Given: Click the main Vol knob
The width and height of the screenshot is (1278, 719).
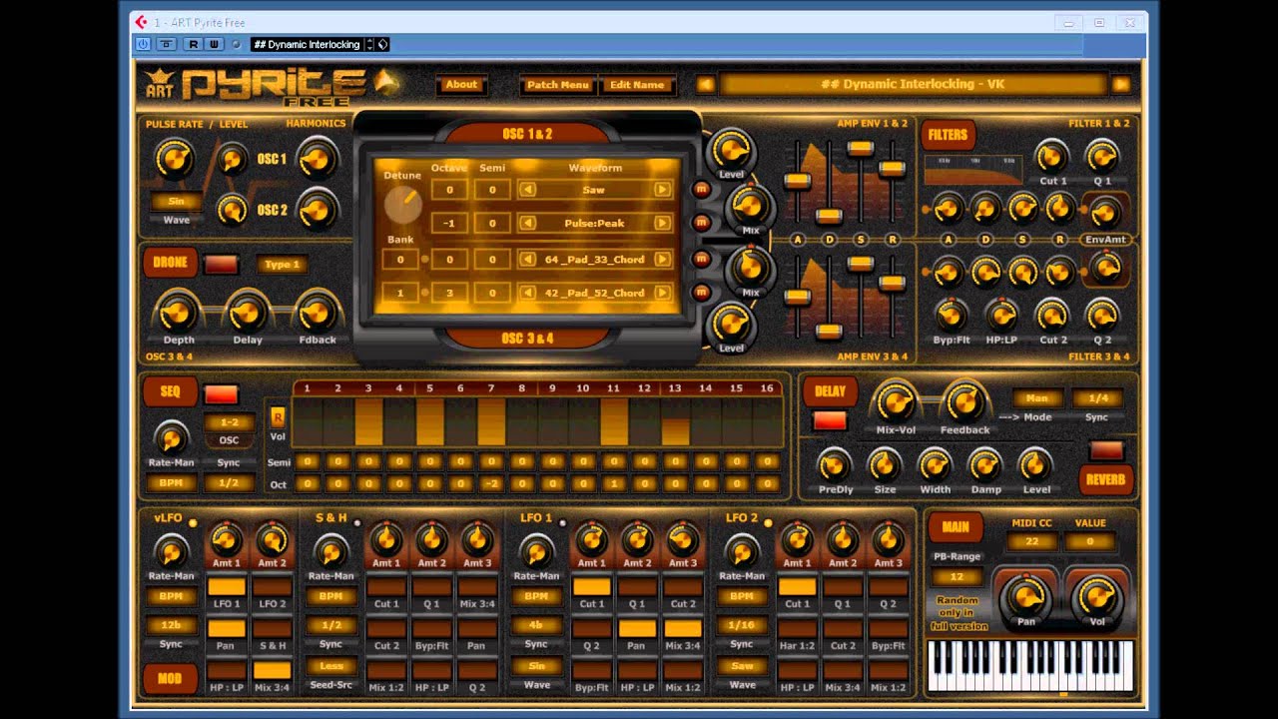Looking at the screenshot, I should click(x=1095, y=596).
